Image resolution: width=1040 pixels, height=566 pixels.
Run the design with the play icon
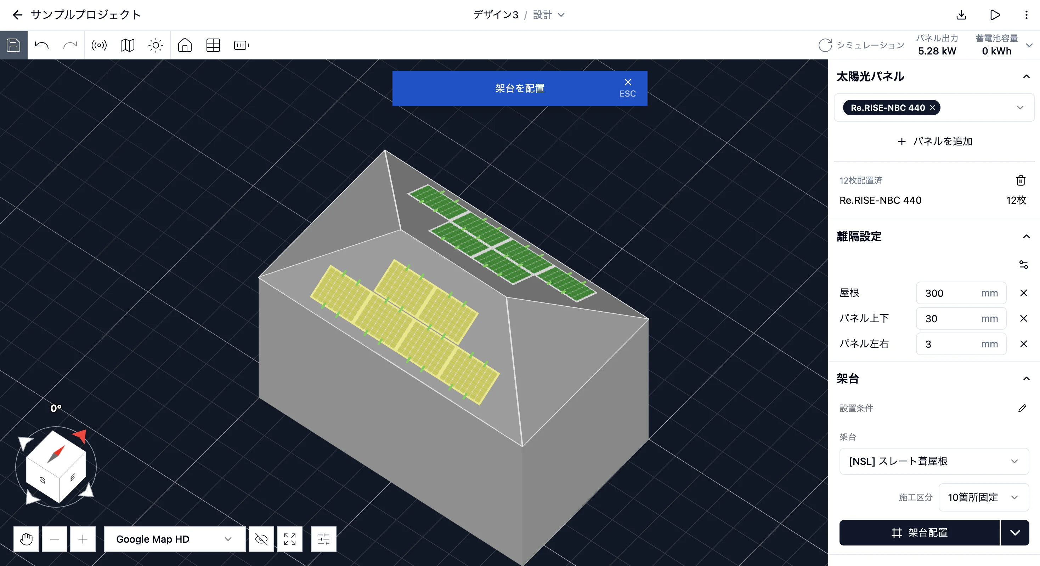995,15
